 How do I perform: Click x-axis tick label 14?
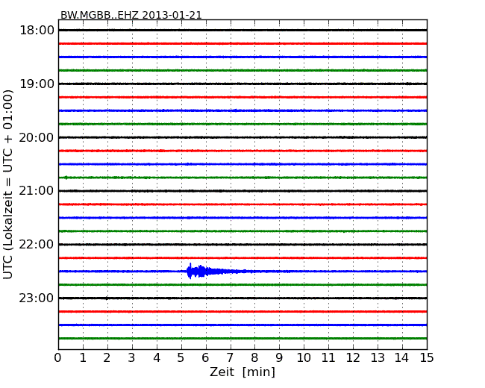401,358
